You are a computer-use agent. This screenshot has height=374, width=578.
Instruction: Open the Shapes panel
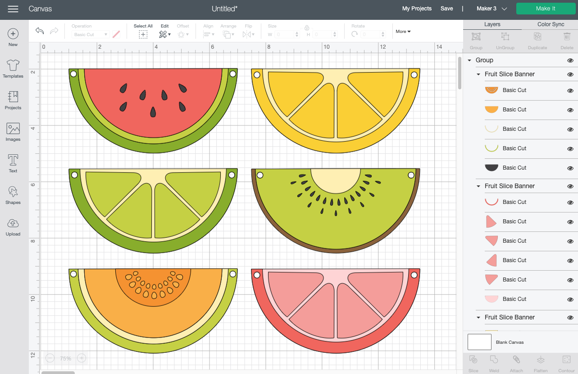pyautogui.click(x=13, y=195)
